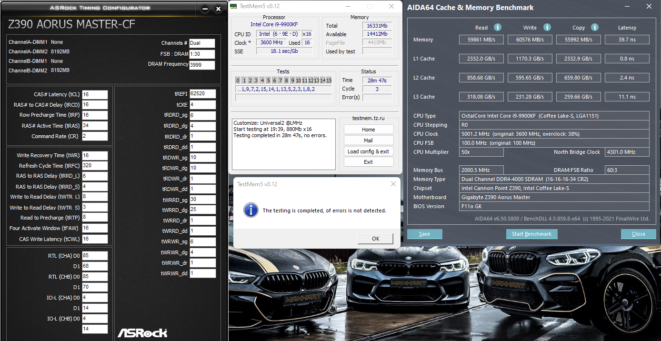Open the Home button in TestMem5
Viewport: 661px width, 341px height.
click(368, 130)
